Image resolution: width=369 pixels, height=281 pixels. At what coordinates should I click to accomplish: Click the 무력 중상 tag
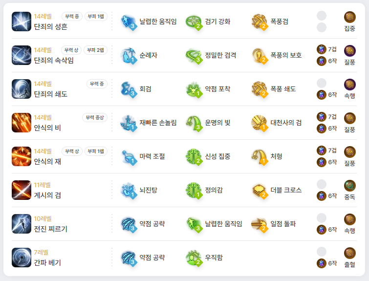click(x=95, y=117)
